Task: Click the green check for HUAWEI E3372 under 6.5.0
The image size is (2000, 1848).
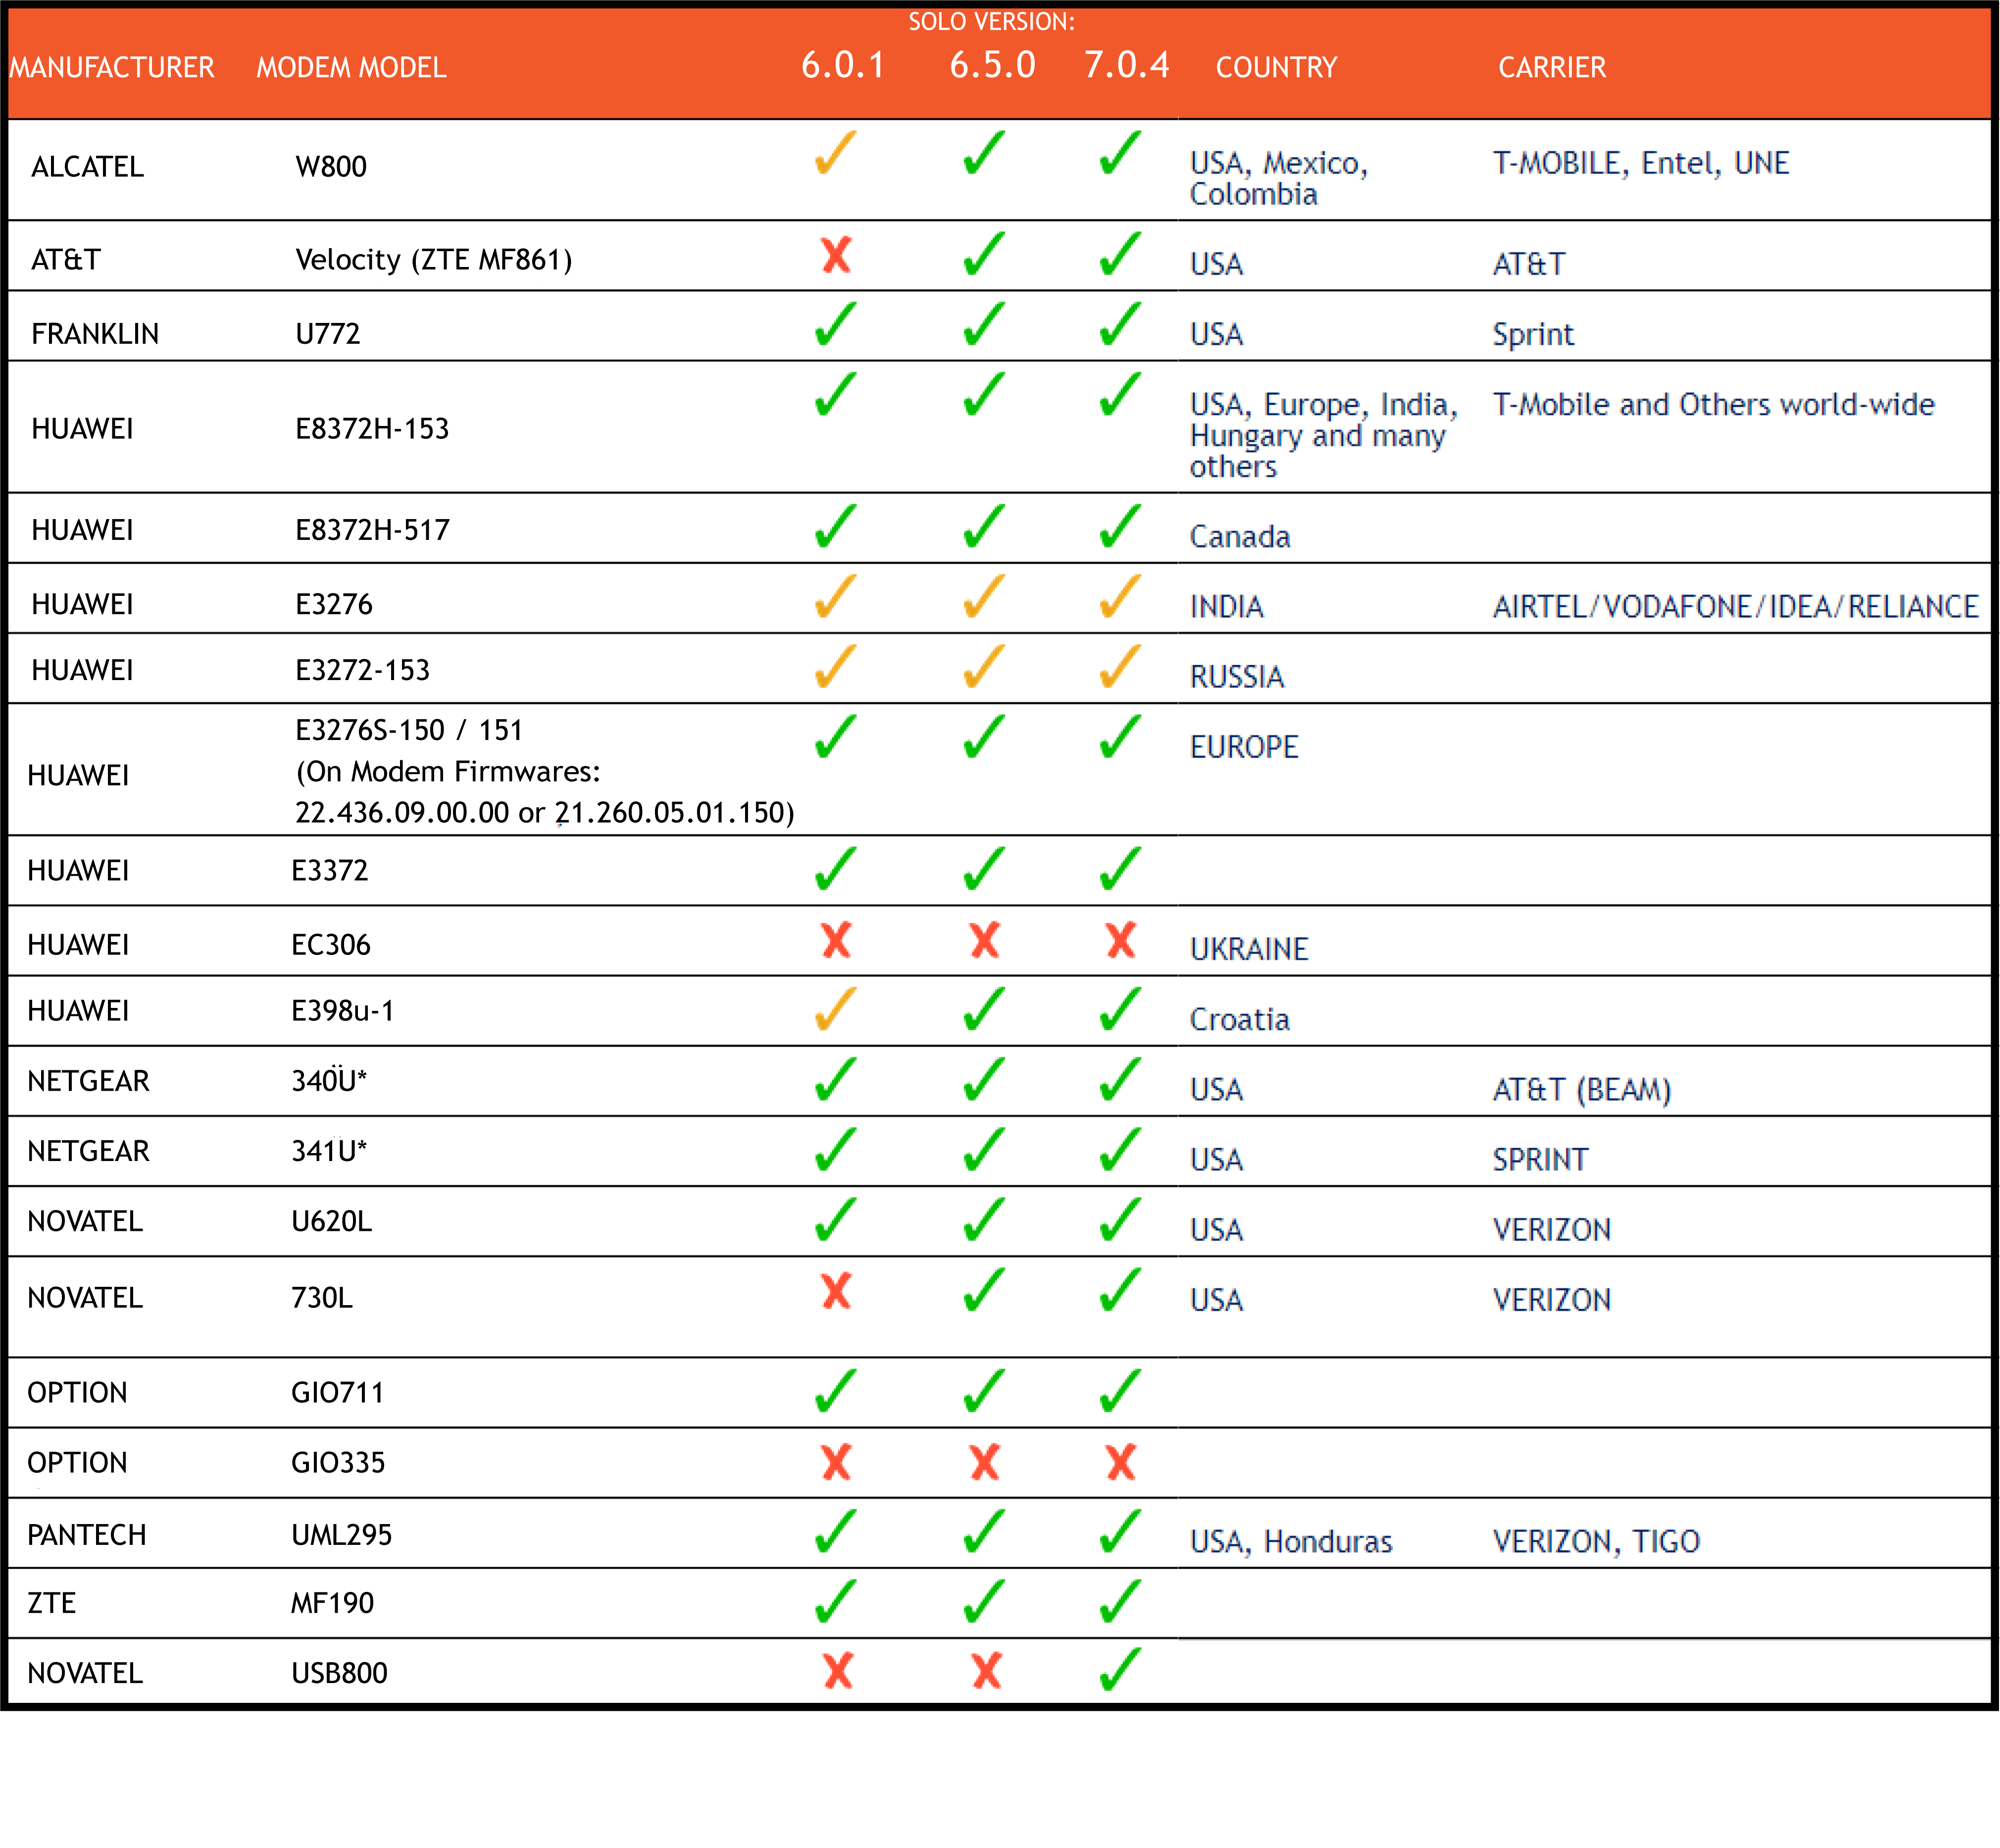Action: [x=984, y=869]
